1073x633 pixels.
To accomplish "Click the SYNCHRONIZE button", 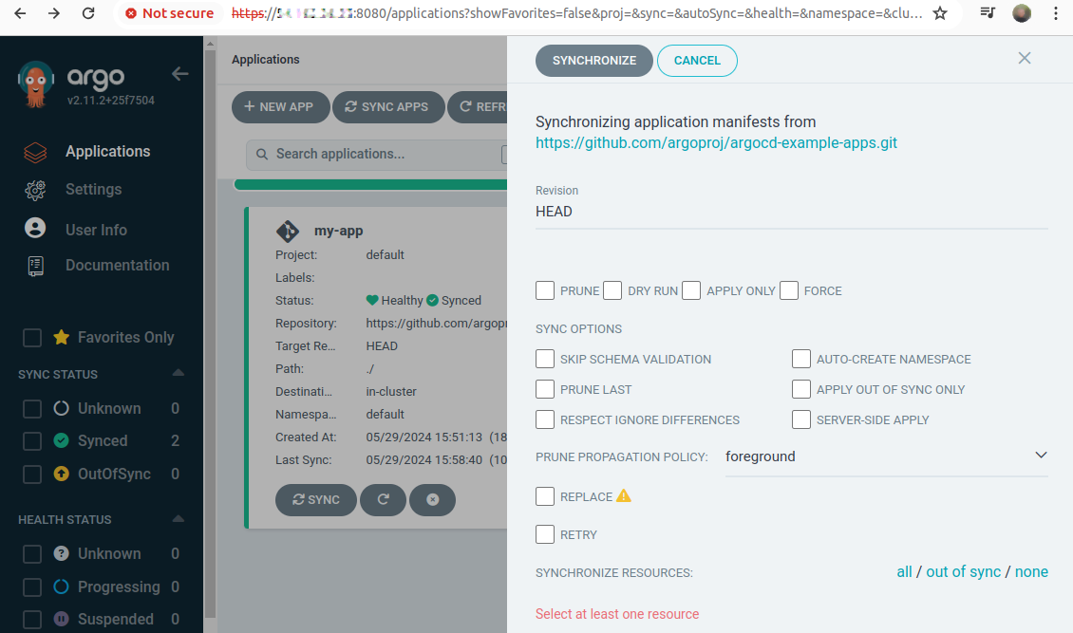I will [x=594, y=61].
